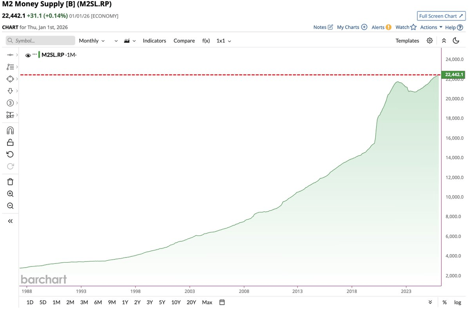The image size is (470, 309).
Task: Open the chart type dropdown
Action: click(129, 40)
